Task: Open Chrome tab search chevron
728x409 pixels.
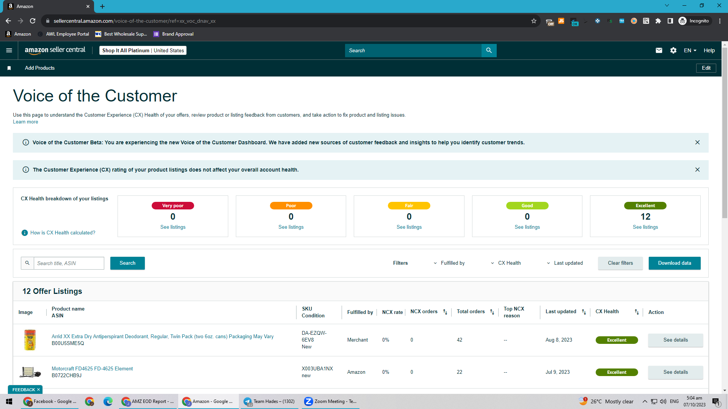Action: click(x=667, y=5)
